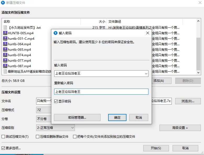Click the app logo in 输入密码 dialog title
204x155 pixels.
pyautogui.click(x=56, y=33)
